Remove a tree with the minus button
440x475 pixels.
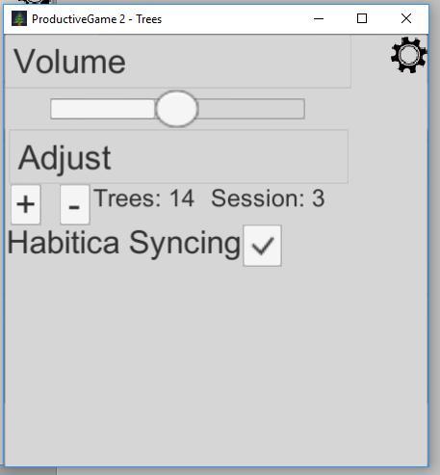click(75, 204)
